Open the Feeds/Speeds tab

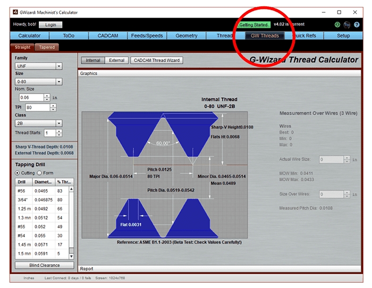[147, 36]
